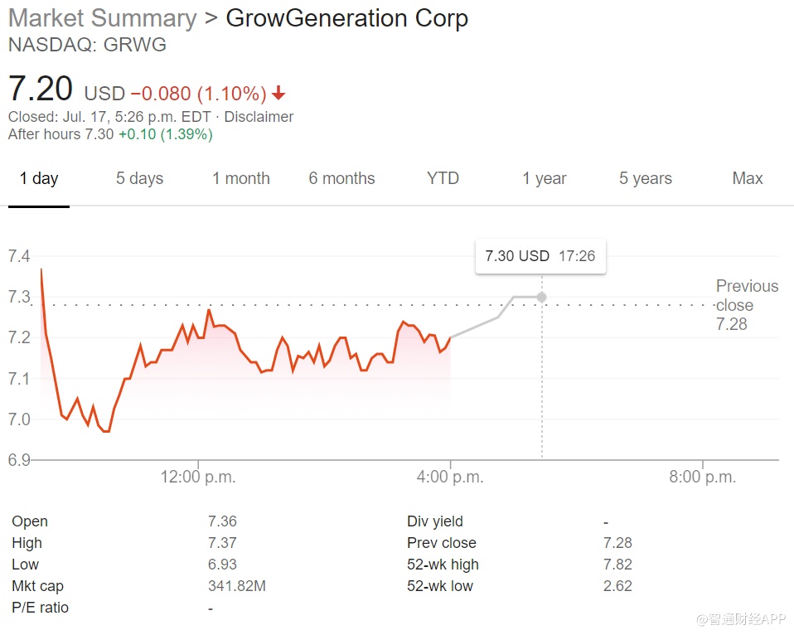
Task: Click the 4:00 p.m. axis label
Action: click(450, 477)
